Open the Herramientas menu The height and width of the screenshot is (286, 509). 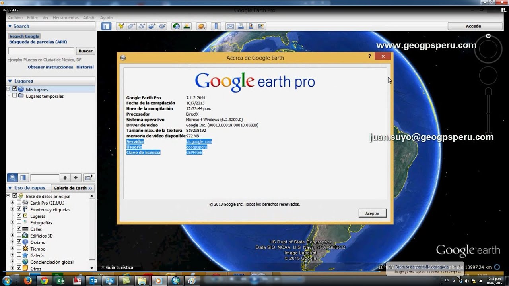pyautogui.click(x=66, y=17)
